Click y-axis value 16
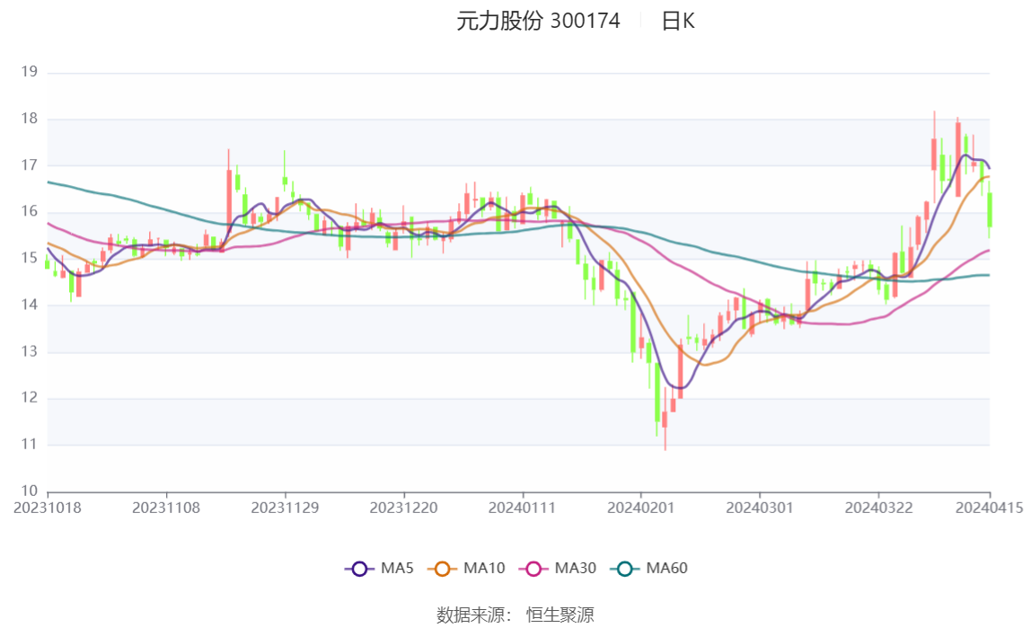The height and width of the screenshot is (628, 1031). (30, 212)
